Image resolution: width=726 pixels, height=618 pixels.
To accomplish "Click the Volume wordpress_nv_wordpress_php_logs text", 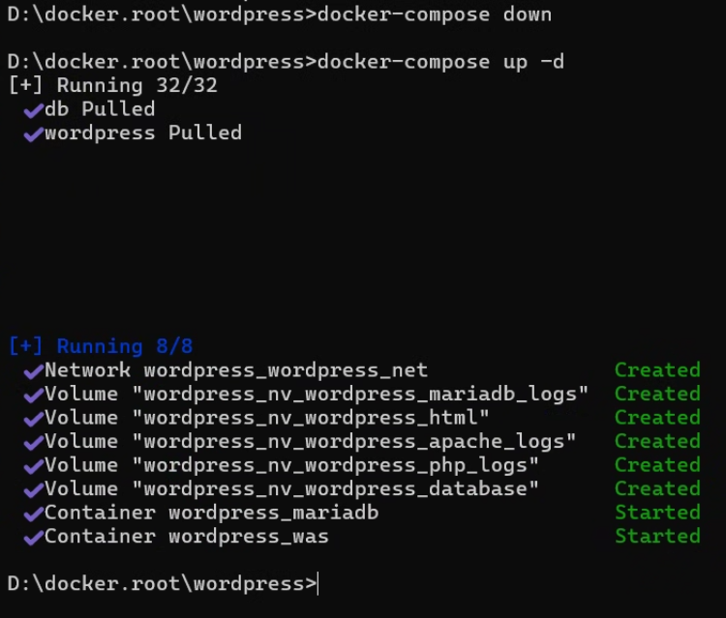I will pyautogui.click(x=291, y=465).
